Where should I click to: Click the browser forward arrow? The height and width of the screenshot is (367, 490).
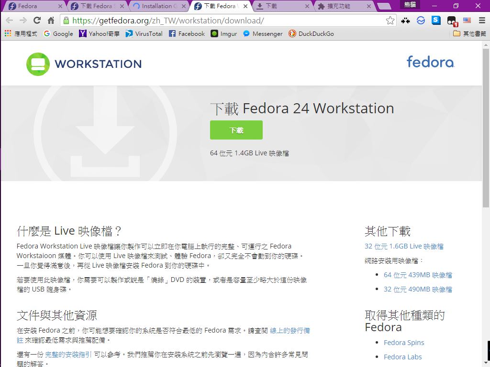click(x=23, y=21)
